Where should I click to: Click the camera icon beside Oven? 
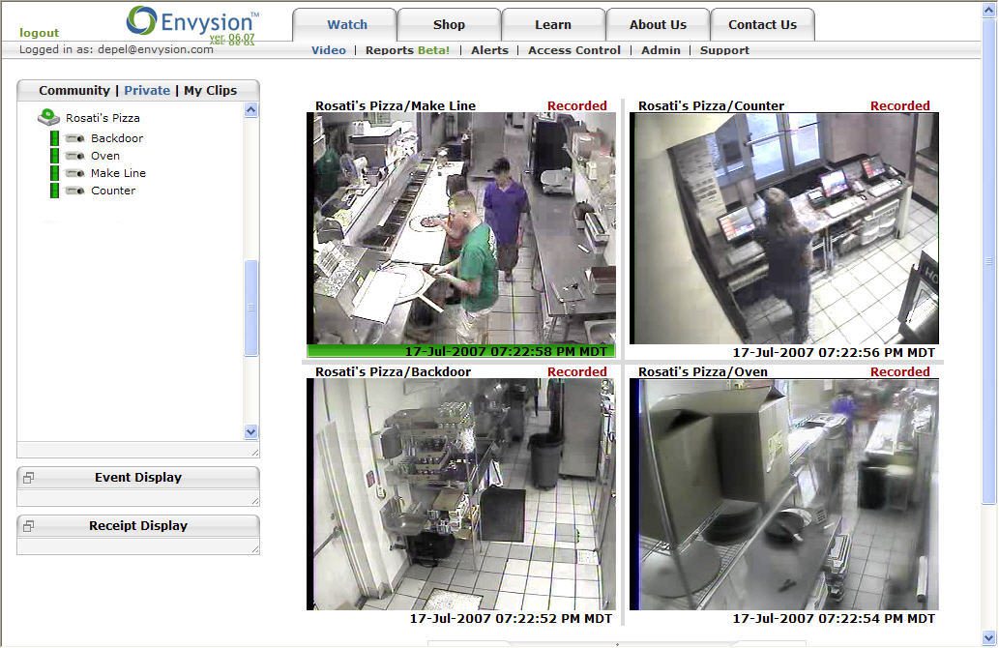75,156
